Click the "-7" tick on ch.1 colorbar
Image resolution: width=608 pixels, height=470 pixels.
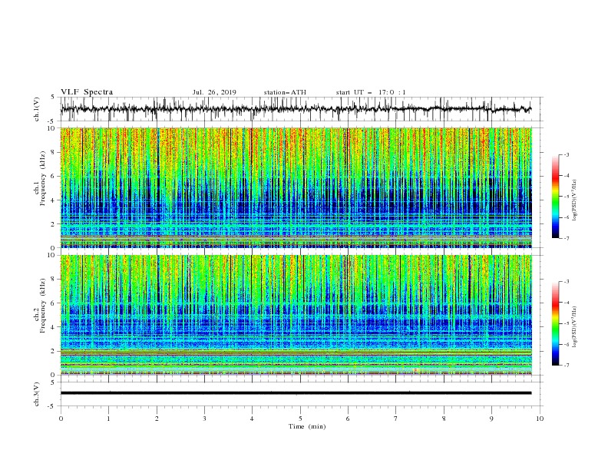pos(567,238)
